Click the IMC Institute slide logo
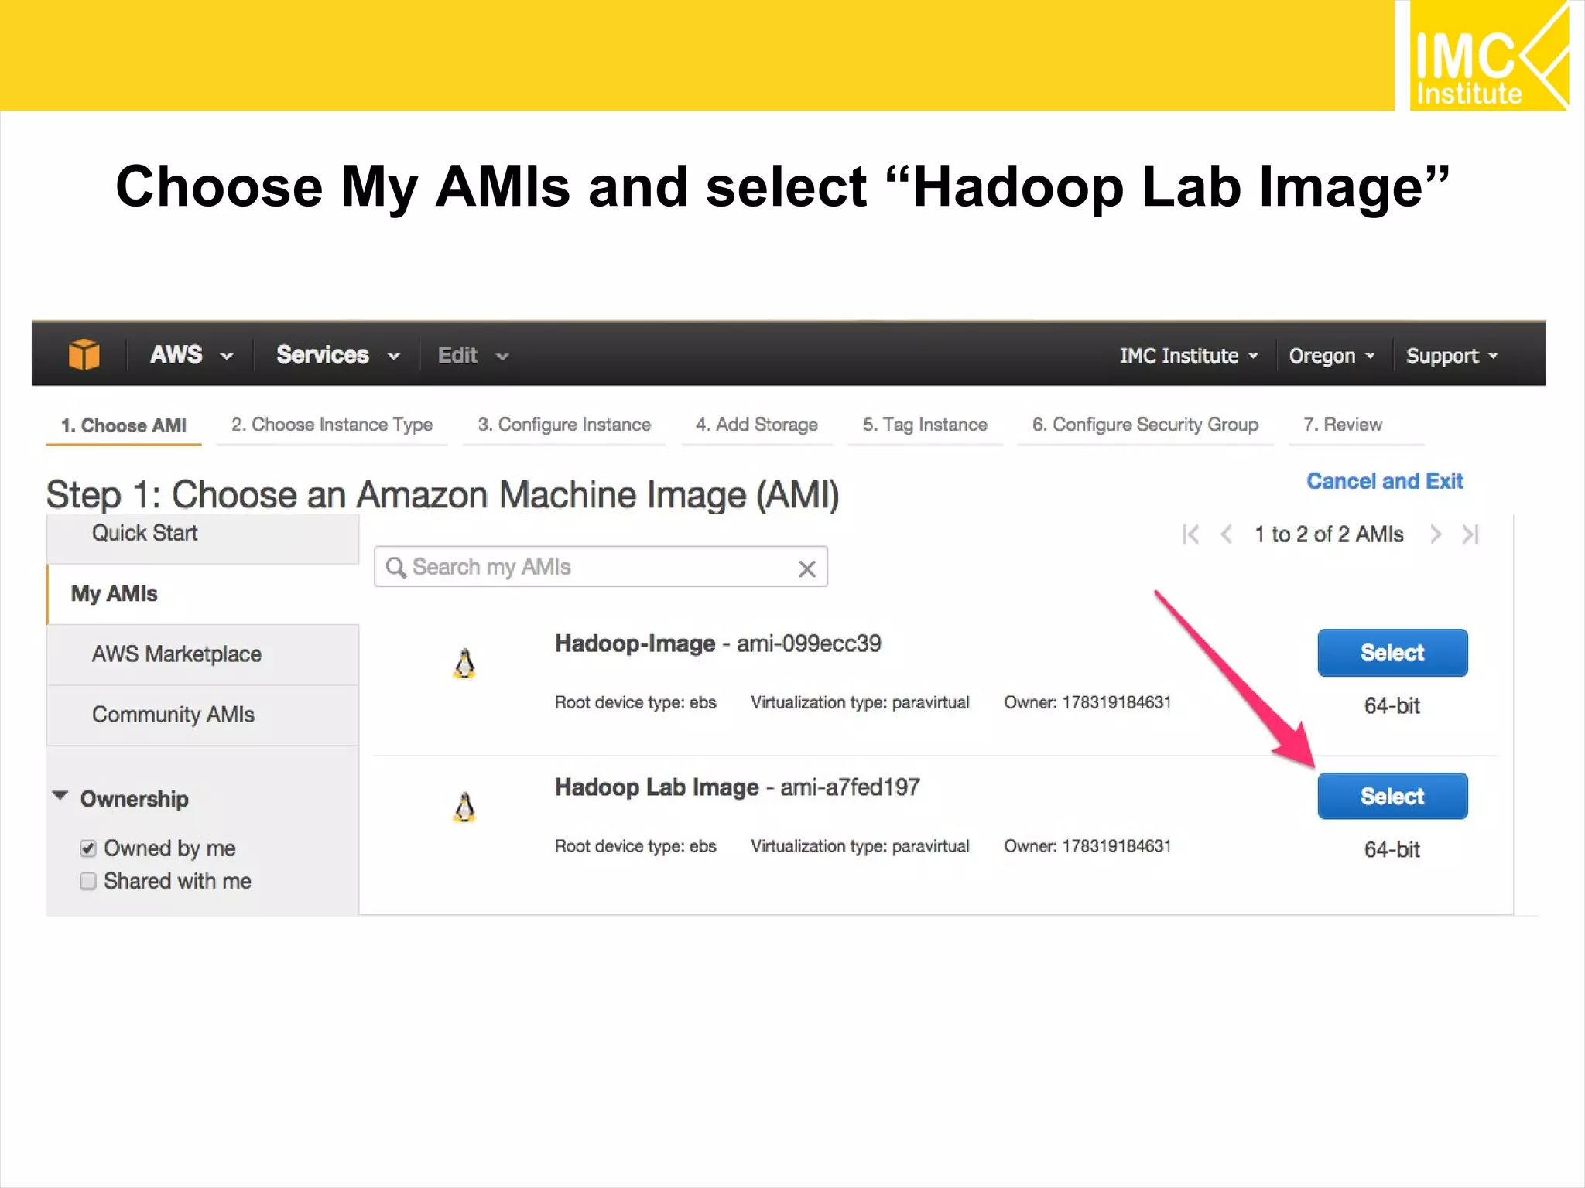 1489,56
